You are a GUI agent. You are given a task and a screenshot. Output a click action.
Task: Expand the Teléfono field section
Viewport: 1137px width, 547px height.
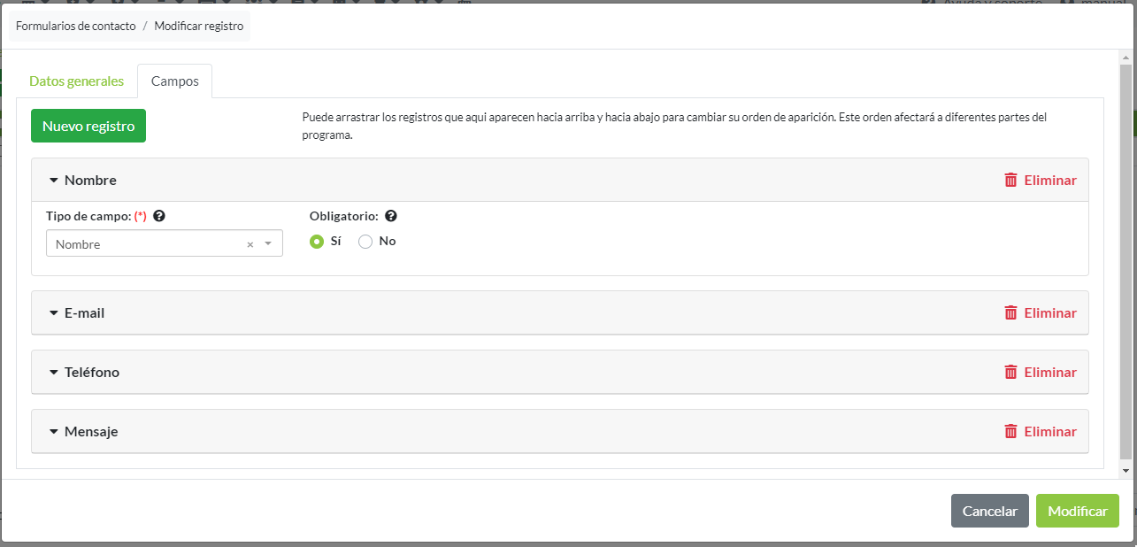[x=54, y=373]
